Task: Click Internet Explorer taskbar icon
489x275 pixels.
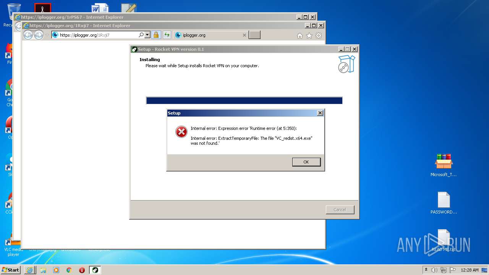Action: point(30,270)
